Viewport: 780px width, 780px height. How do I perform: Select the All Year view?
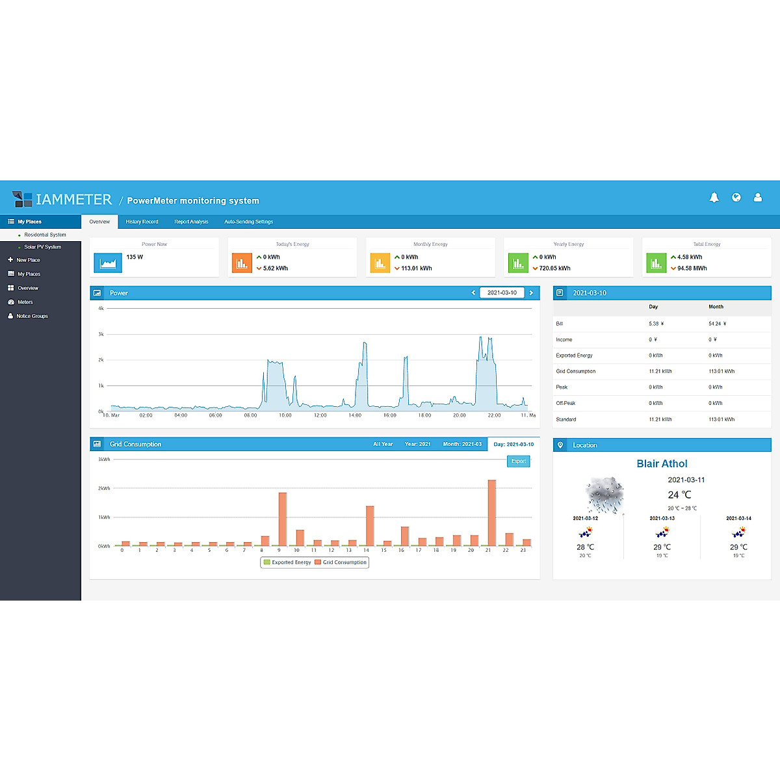click(x=383, y=444)
